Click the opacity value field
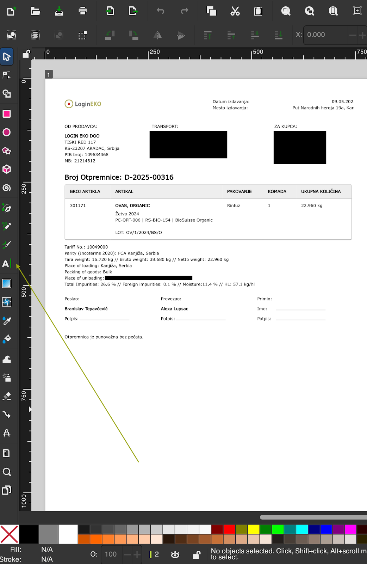The width and height of the screenshot is (367, 564). click(x=111, y=554)
